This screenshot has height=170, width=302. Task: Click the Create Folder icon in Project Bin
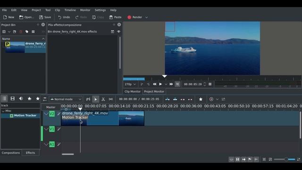coord(15,32)
